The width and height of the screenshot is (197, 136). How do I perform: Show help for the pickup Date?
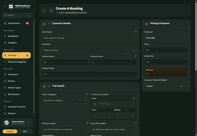point(134,98)
